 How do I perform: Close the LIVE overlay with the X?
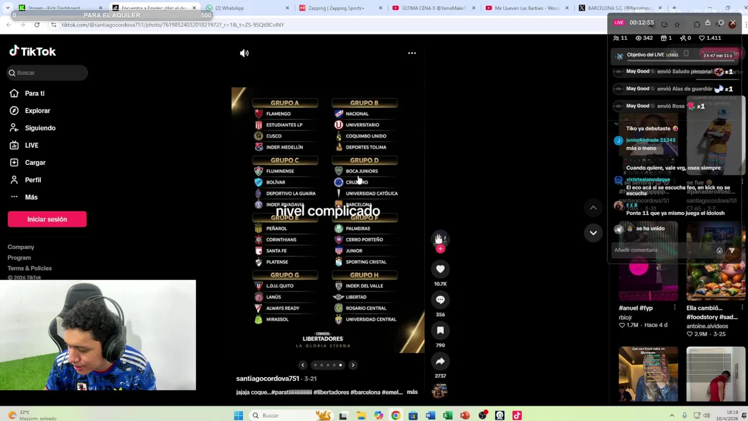click(733, 23)
